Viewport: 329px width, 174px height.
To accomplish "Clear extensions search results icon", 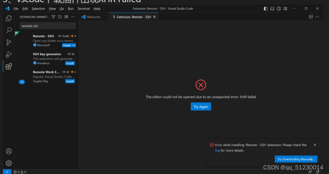I will (x=66, y=17).
